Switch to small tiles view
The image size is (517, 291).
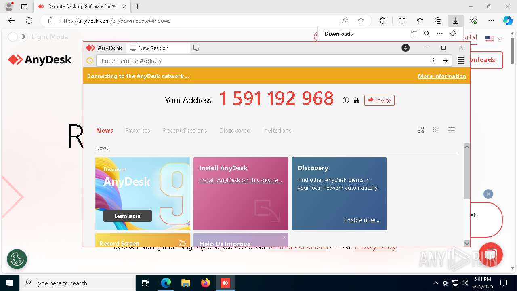coord(436,130)
